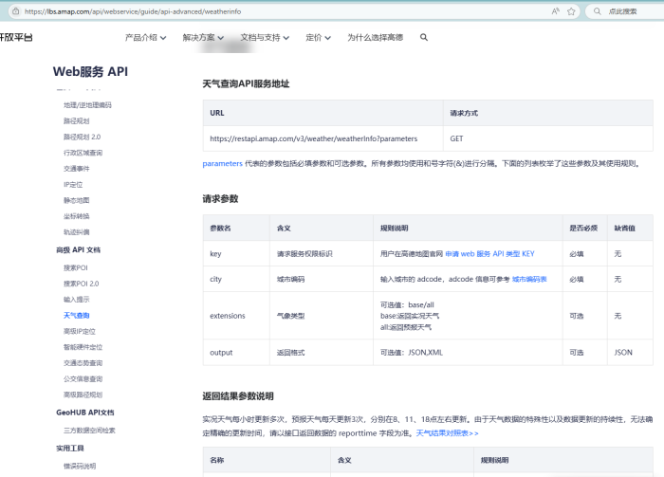
Task: Open site search via navigation magnifier icon
Action: click(x=424, y=37)
